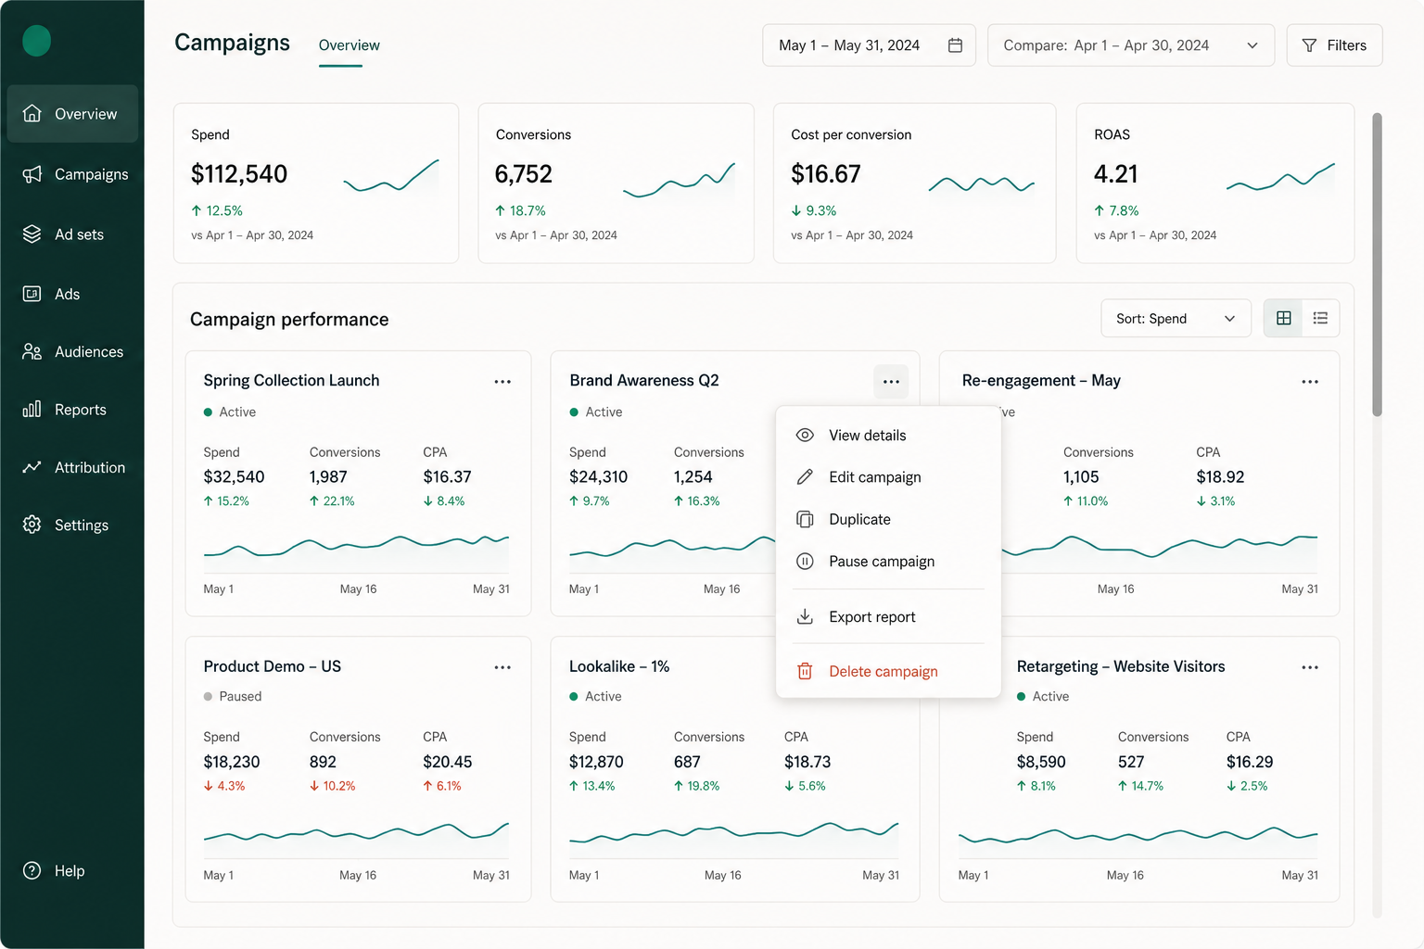Image resolution: width=1424 pixels, height=949 pixels.
Task: Click the 4.21 ROAS value
Action: (1115, 174)
